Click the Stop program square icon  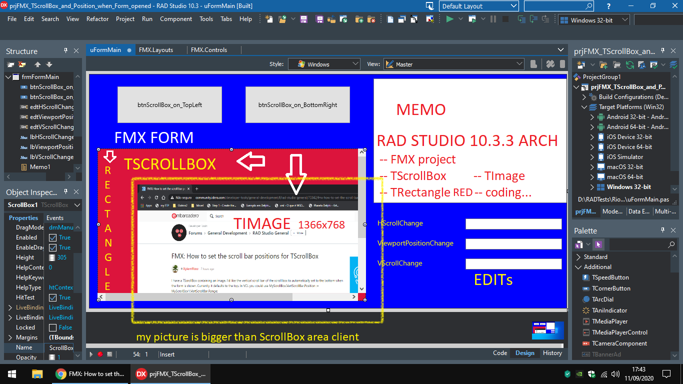pyautogui.click(x=505, y=19)
